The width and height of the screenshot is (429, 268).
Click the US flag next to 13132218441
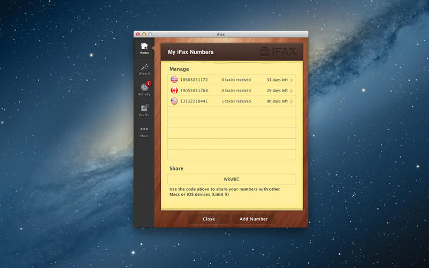coord(174,101)
